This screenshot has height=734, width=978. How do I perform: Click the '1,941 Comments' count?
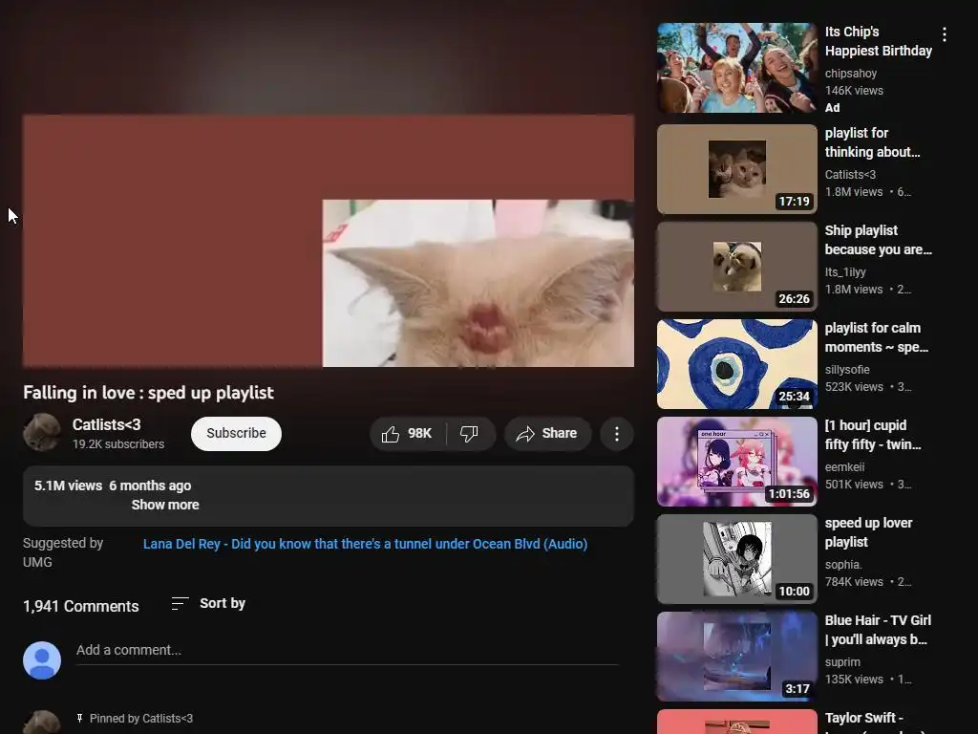click(81, 606)
